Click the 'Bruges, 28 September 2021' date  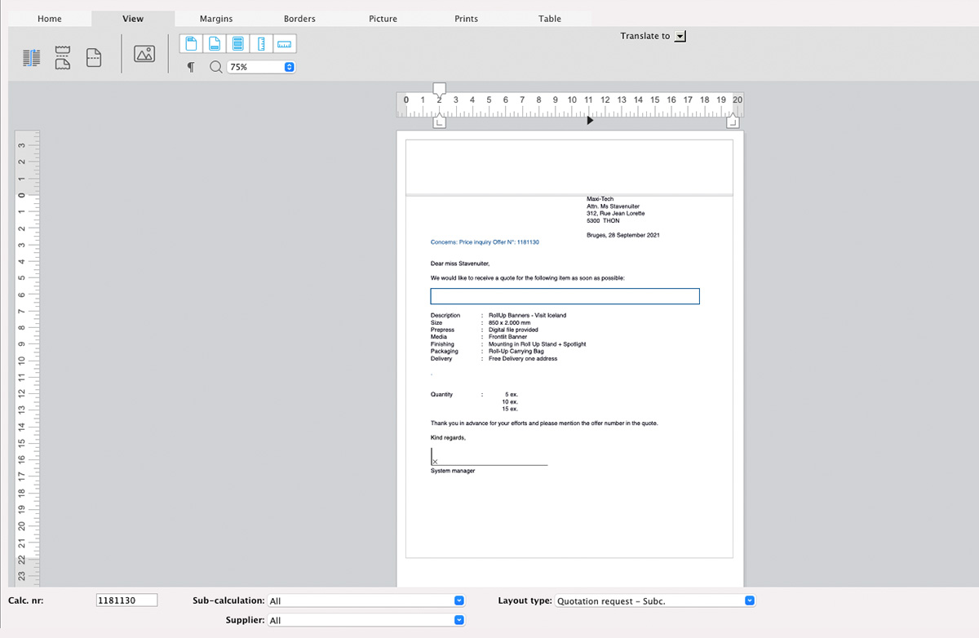(x=622, y=235)
